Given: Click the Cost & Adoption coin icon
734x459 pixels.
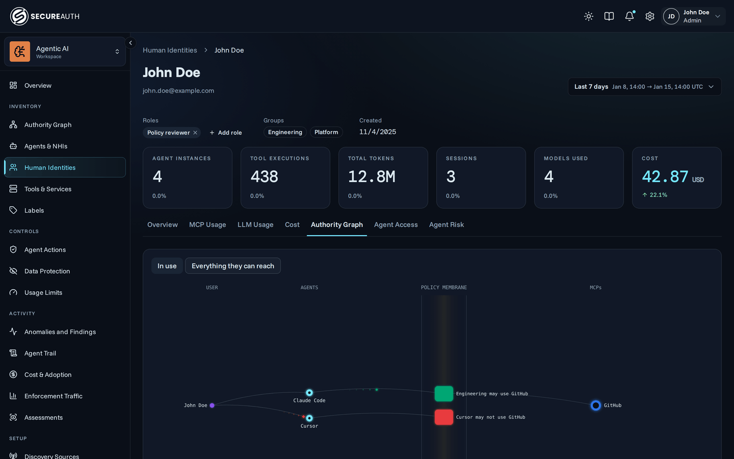Looking at the screenshot, I should click(13, 374).
